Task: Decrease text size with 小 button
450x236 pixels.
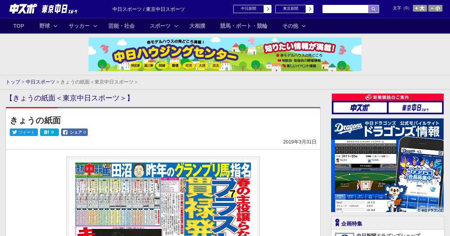Action: tap(435, 8)
